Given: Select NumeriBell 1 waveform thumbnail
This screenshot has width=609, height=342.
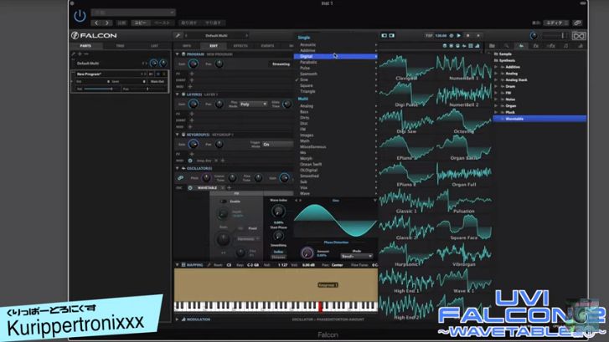Looking at the screenshot, I should [x=464, y=68].
